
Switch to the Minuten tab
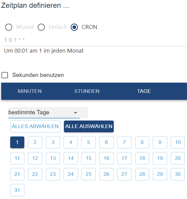(x=30, y=91)
